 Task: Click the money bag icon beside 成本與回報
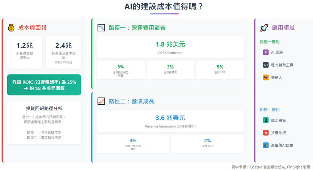pyautogui.click(x=11, y=28)
